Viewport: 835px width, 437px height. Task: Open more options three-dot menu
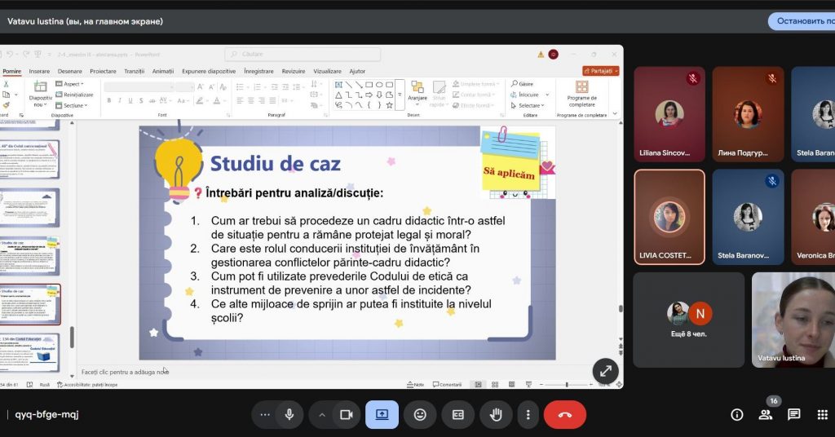coord(529,414)
